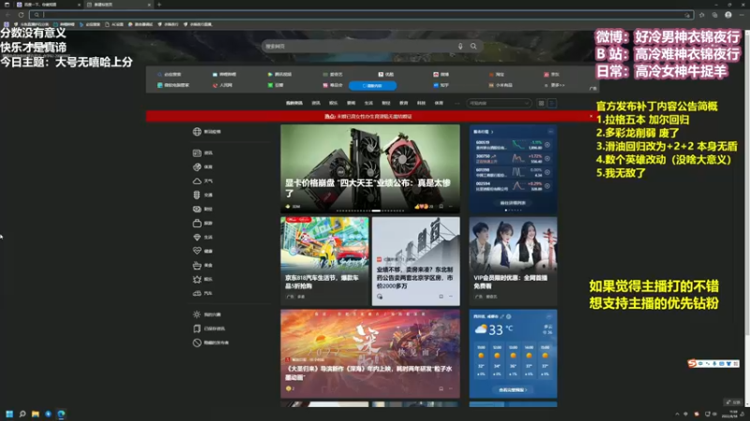Open the red trending headline link

pos(368,116)
